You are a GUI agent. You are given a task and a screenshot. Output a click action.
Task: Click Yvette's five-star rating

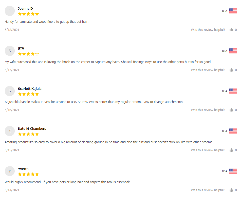(x=28, y=174)
